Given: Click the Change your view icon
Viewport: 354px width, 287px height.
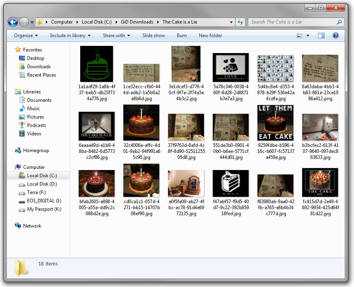Looking at the screenshot, I should pyautogui.click(x=299, y=36).
